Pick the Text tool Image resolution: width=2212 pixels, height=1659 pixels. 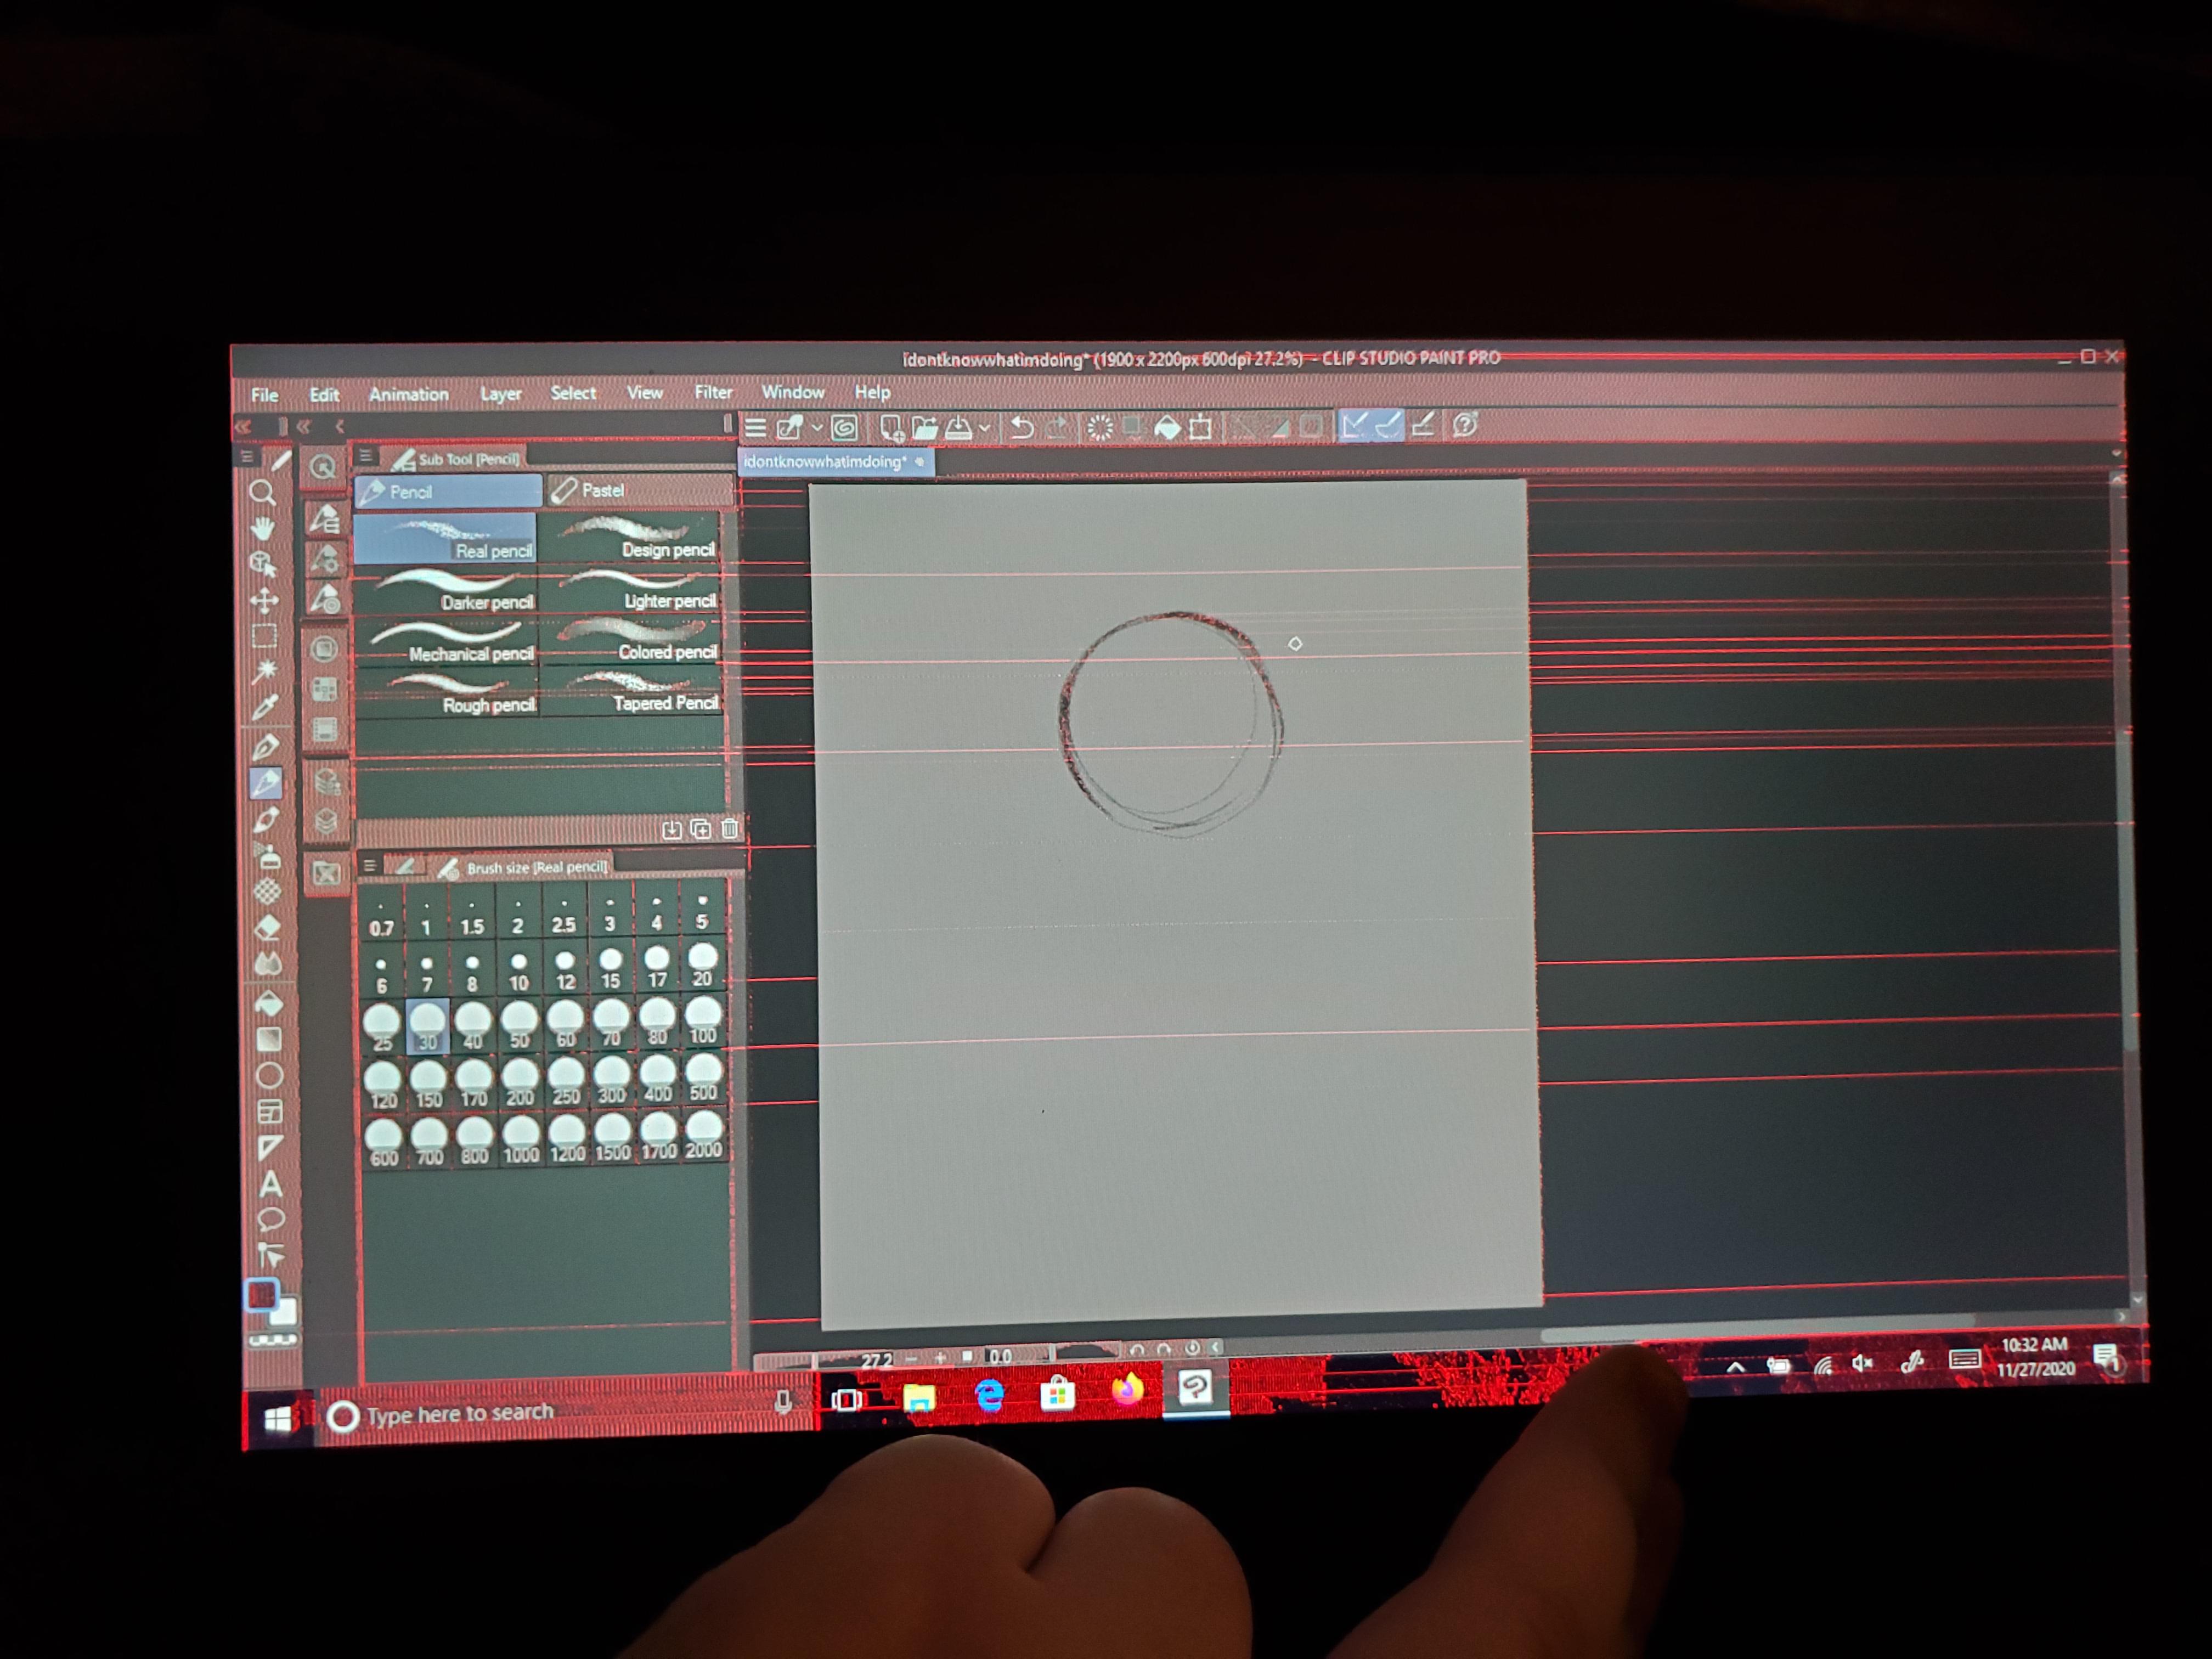(270, 1185)
